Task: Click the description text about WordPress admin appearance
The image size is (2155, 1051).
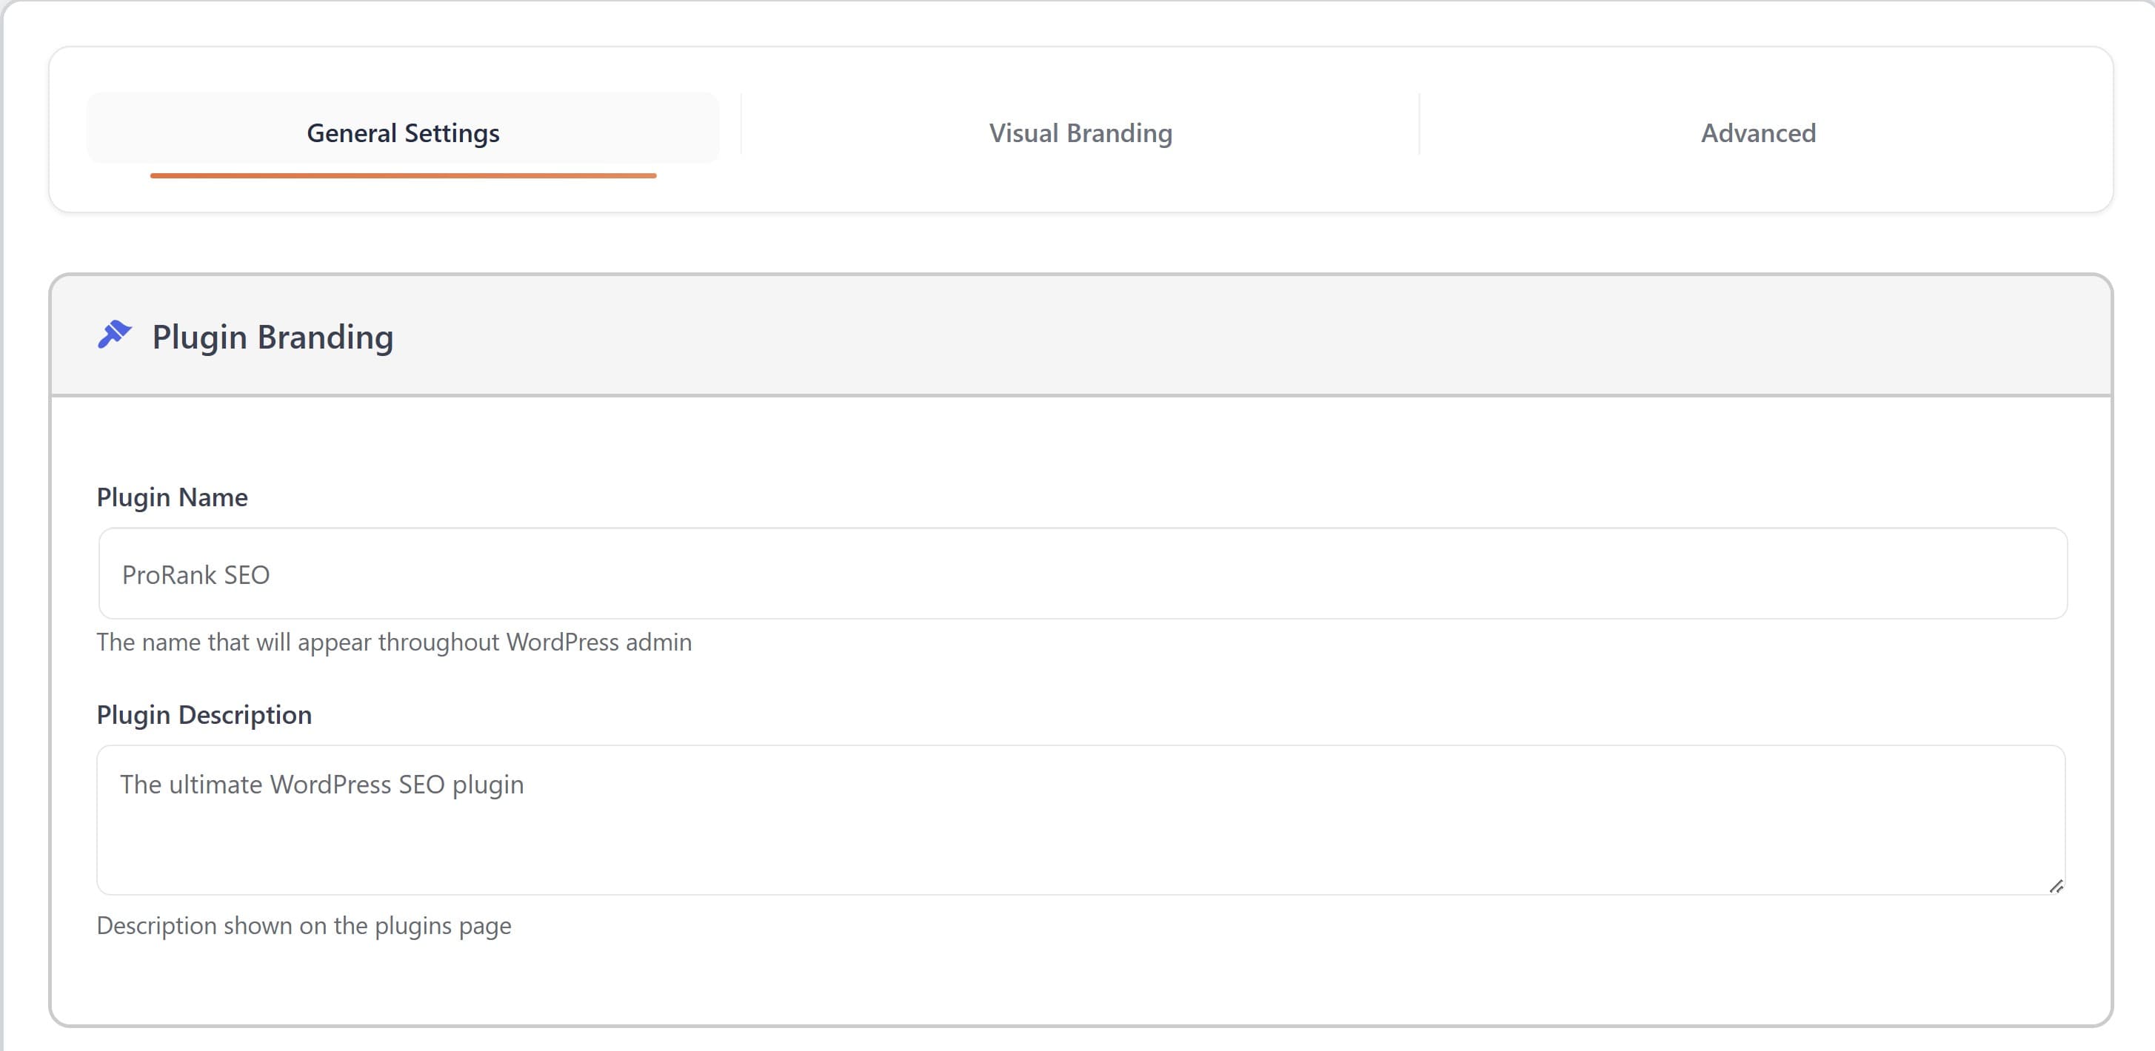Action: 395,642
